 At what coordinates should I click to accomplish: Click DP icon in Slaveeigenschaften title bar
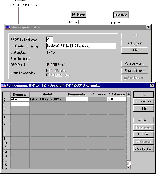(8, 27)
